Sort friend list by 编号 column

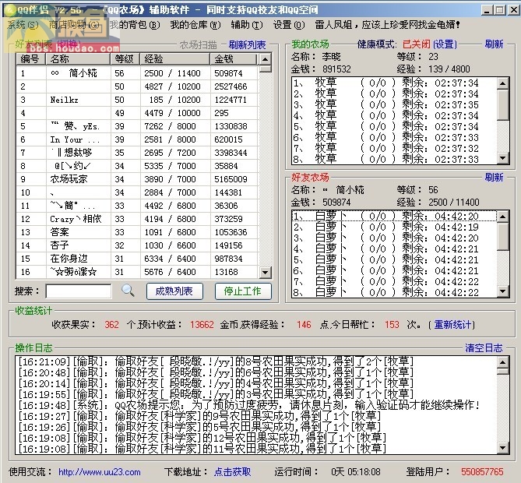tap(31, 59)
